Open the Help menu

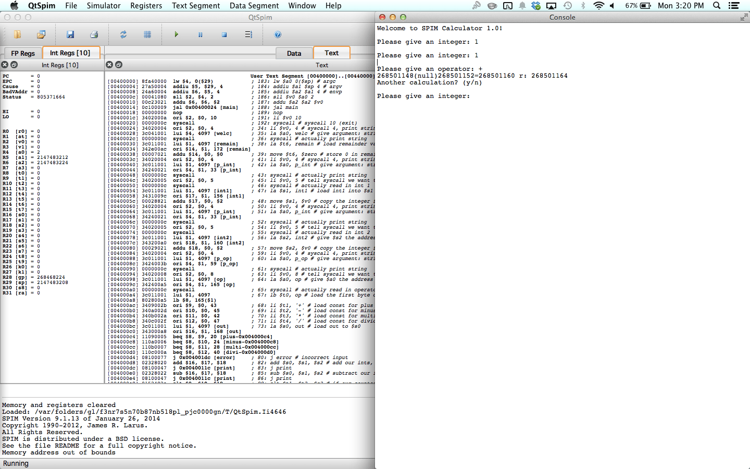(x=333, y=6)
